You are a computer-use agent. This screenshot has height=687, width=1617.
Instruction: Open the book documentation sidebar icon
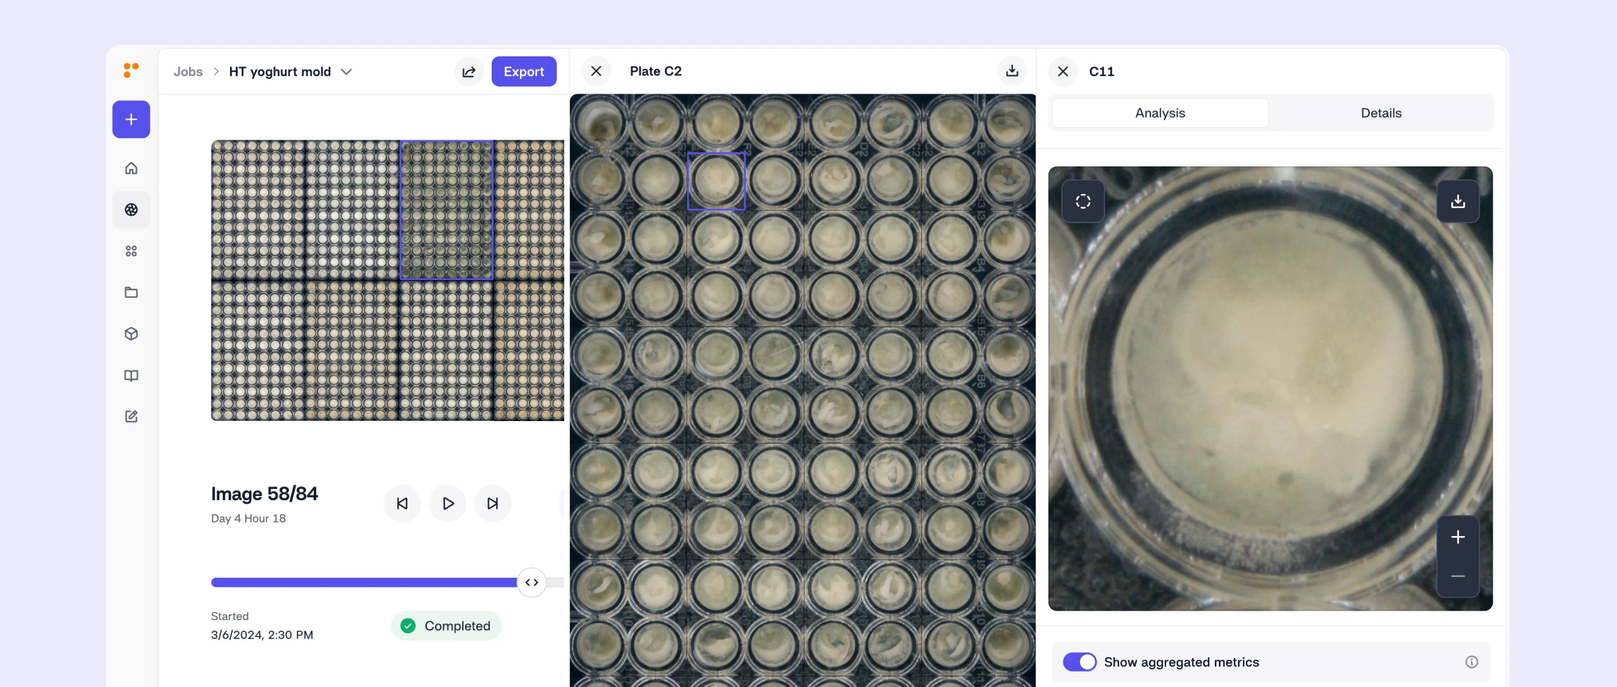[131, 375]
